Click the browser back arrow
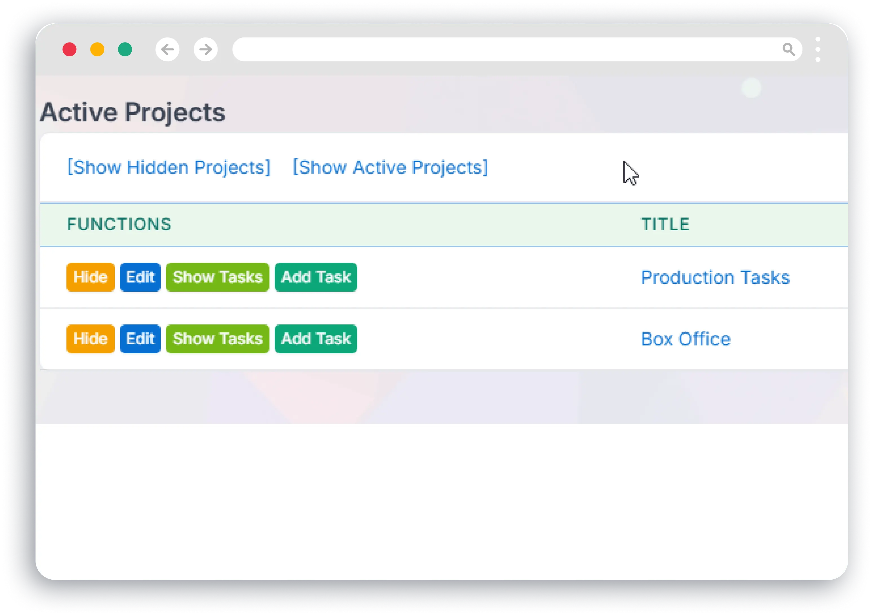The image size is (872, 616). (x=167, y=49)
